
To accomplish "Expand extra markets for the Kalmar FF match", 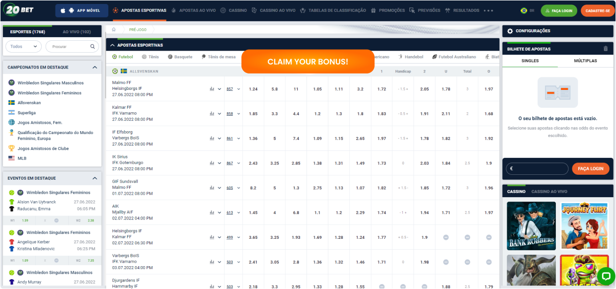I will tap(238, 114).
